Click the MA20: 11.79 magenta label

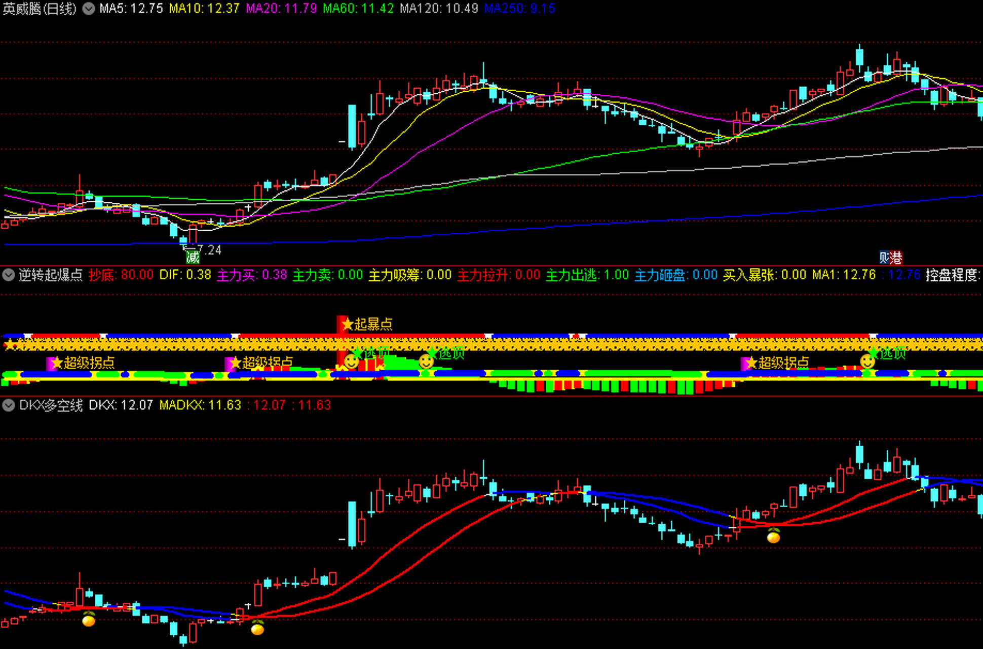[281, 9]
